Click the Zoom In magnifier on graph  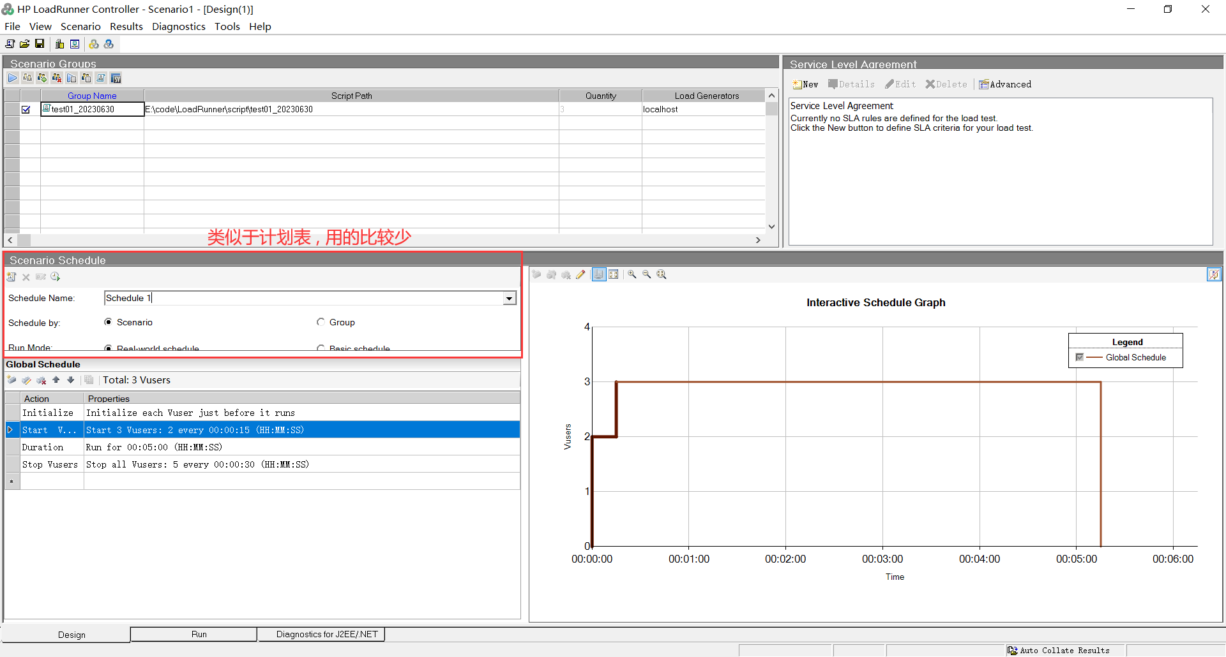coord(632,274)
